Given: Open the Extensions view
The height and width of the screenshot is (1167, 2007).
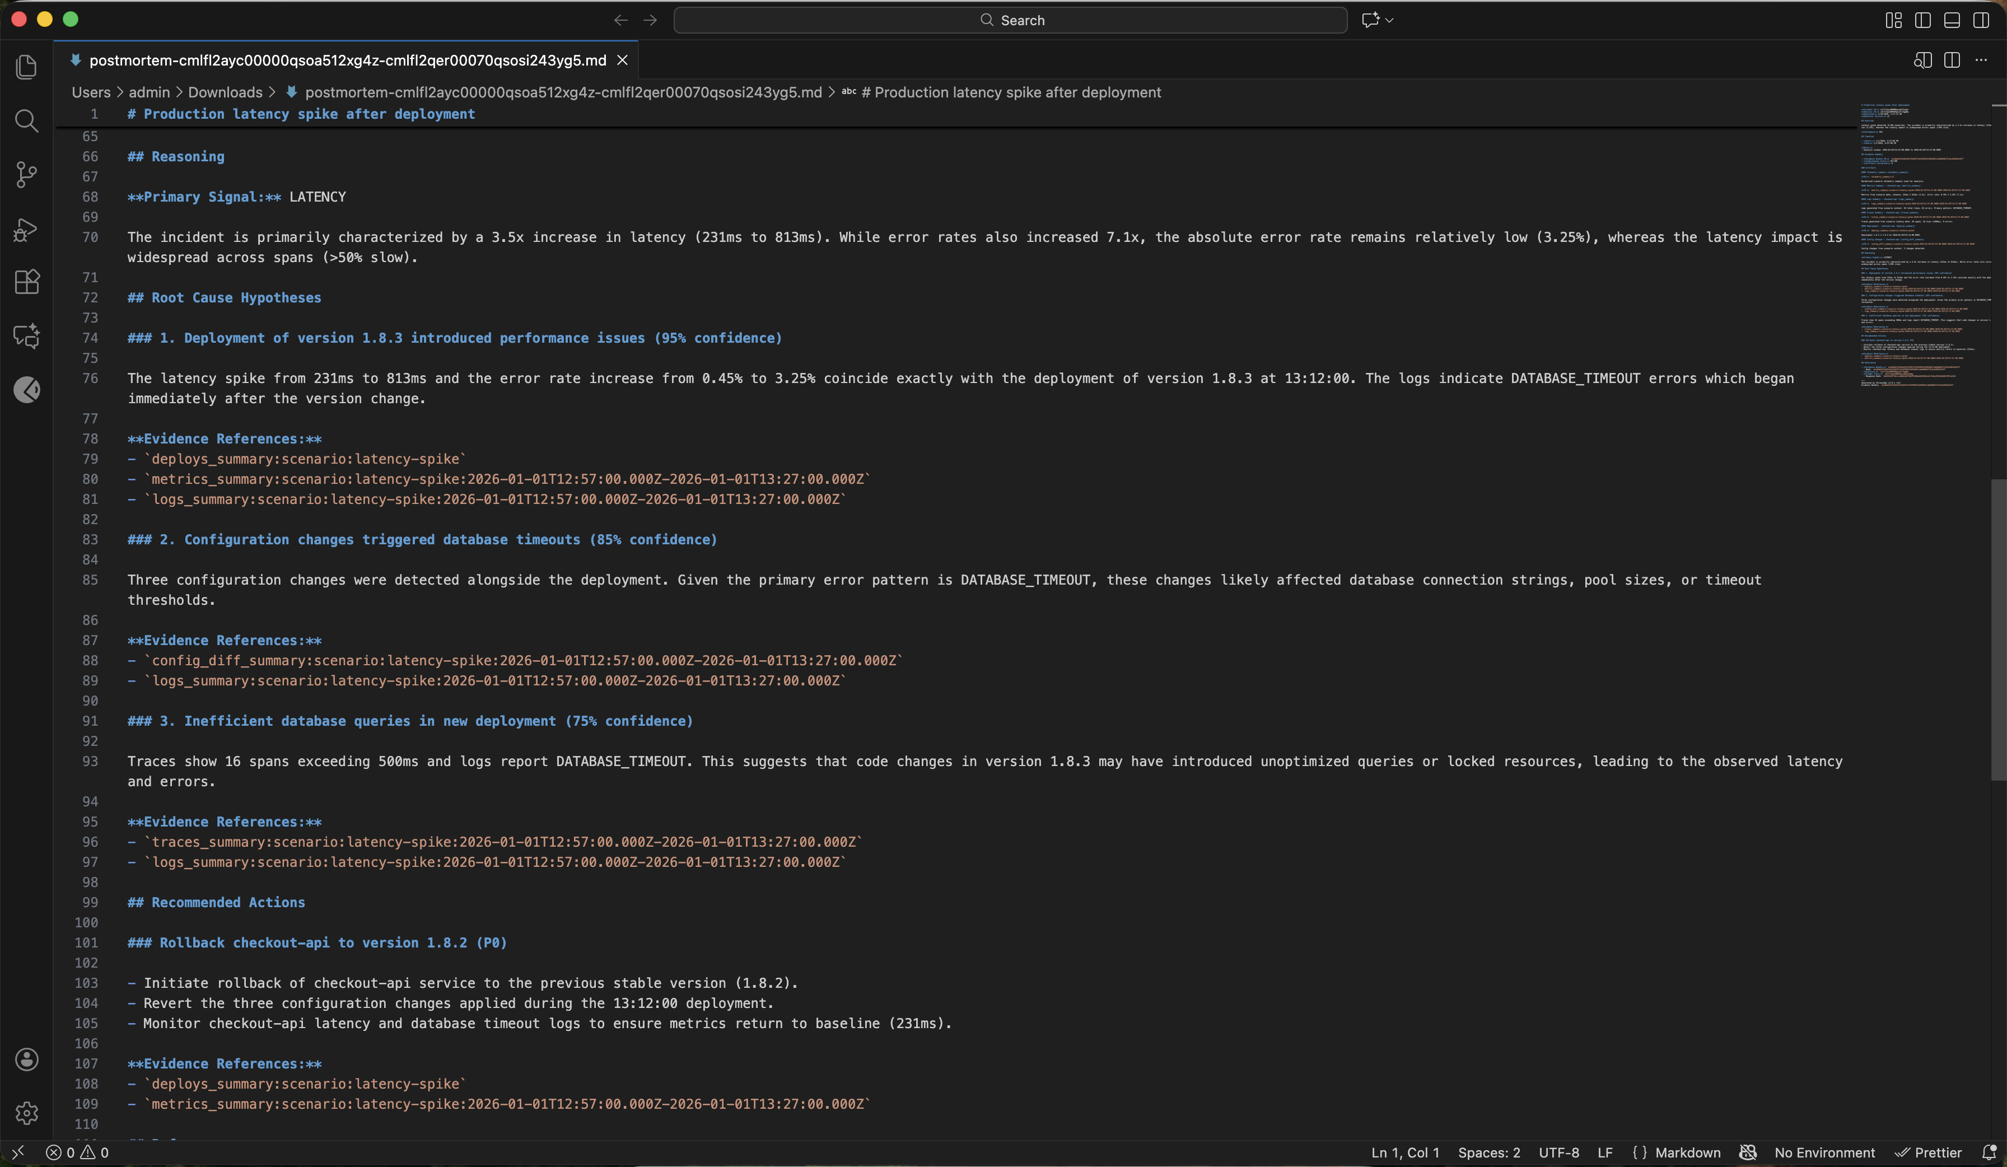Looking at the screenshot, I should click(x=26, y=282).
